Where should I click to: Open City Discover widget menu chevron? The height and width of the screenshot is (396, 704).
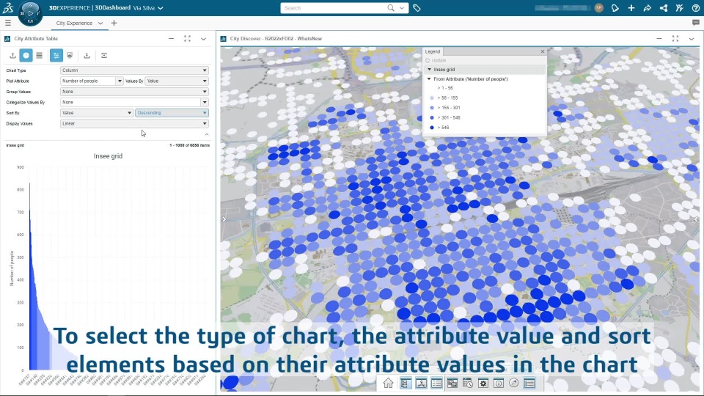pos(692,39)
